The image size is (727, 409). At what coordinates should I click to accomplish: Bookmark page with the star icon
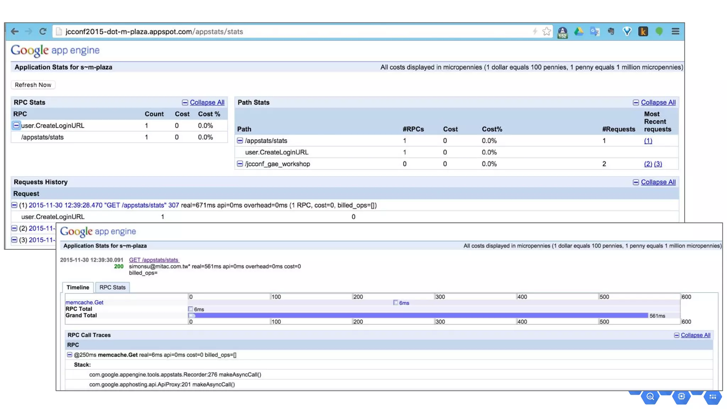point(547,32)
